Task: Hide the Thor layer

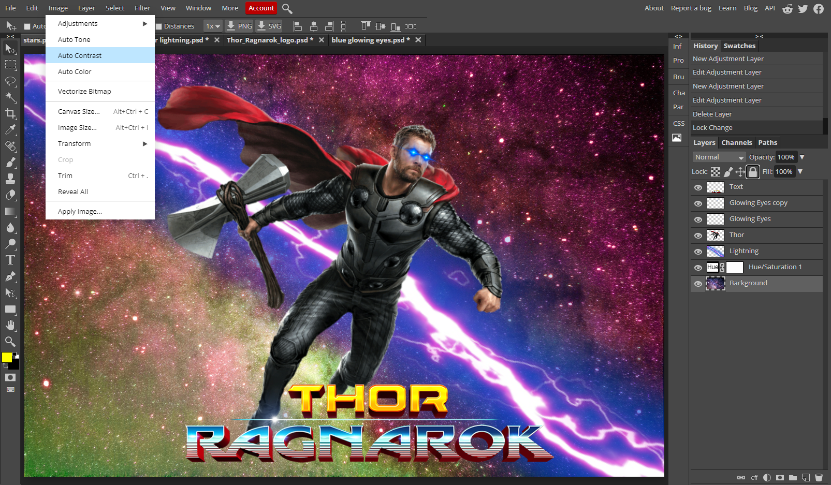Action: [x=698, y=236]
